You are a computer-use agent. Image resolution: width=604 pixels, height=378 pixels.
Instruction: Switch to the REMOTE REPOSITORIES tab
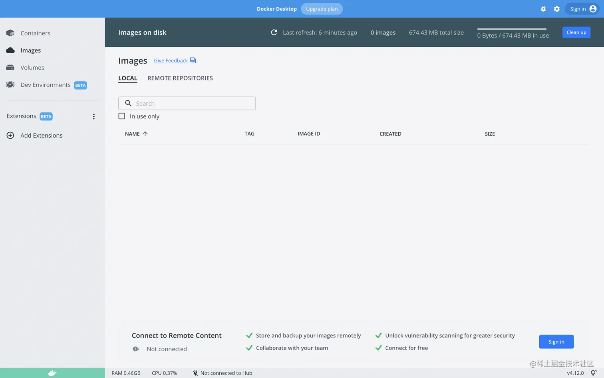click(x=180, y=78)
